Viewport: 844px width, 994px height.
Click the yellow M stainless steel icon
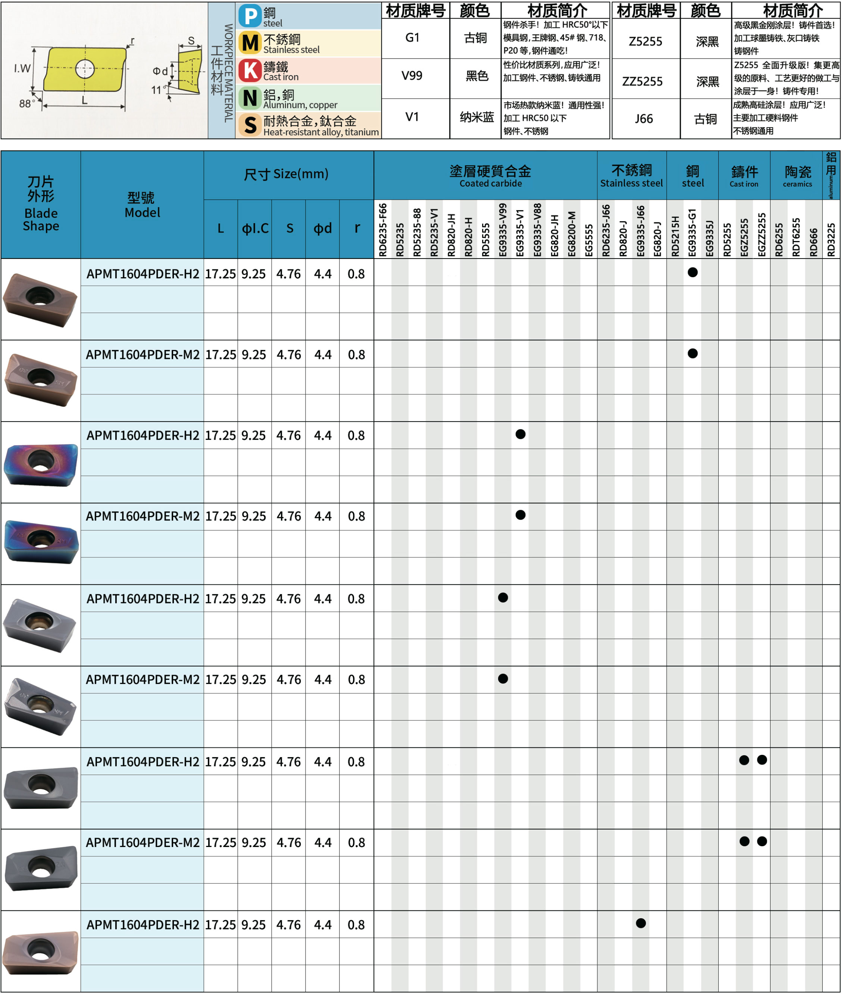pyautogui.click(x=250, y=43)
